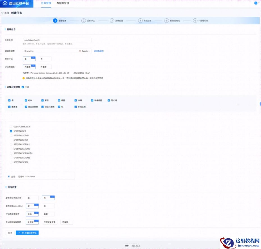Click step 3 迁移配置 circle

coord(112,21)
